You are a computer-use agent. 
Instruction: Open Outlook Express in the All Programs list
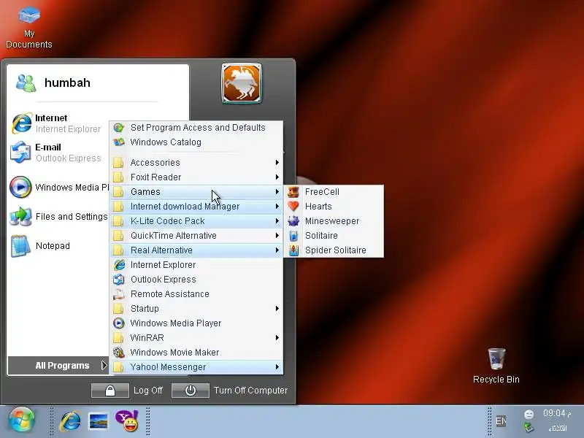196,280
